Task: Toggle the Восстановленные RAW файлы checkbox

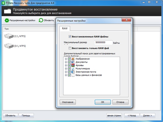Action: [70, 36]
